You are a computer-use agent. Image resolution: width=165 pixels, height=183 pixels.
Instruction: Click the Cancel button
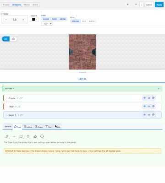pyautogui.click(x=149, y=5)
